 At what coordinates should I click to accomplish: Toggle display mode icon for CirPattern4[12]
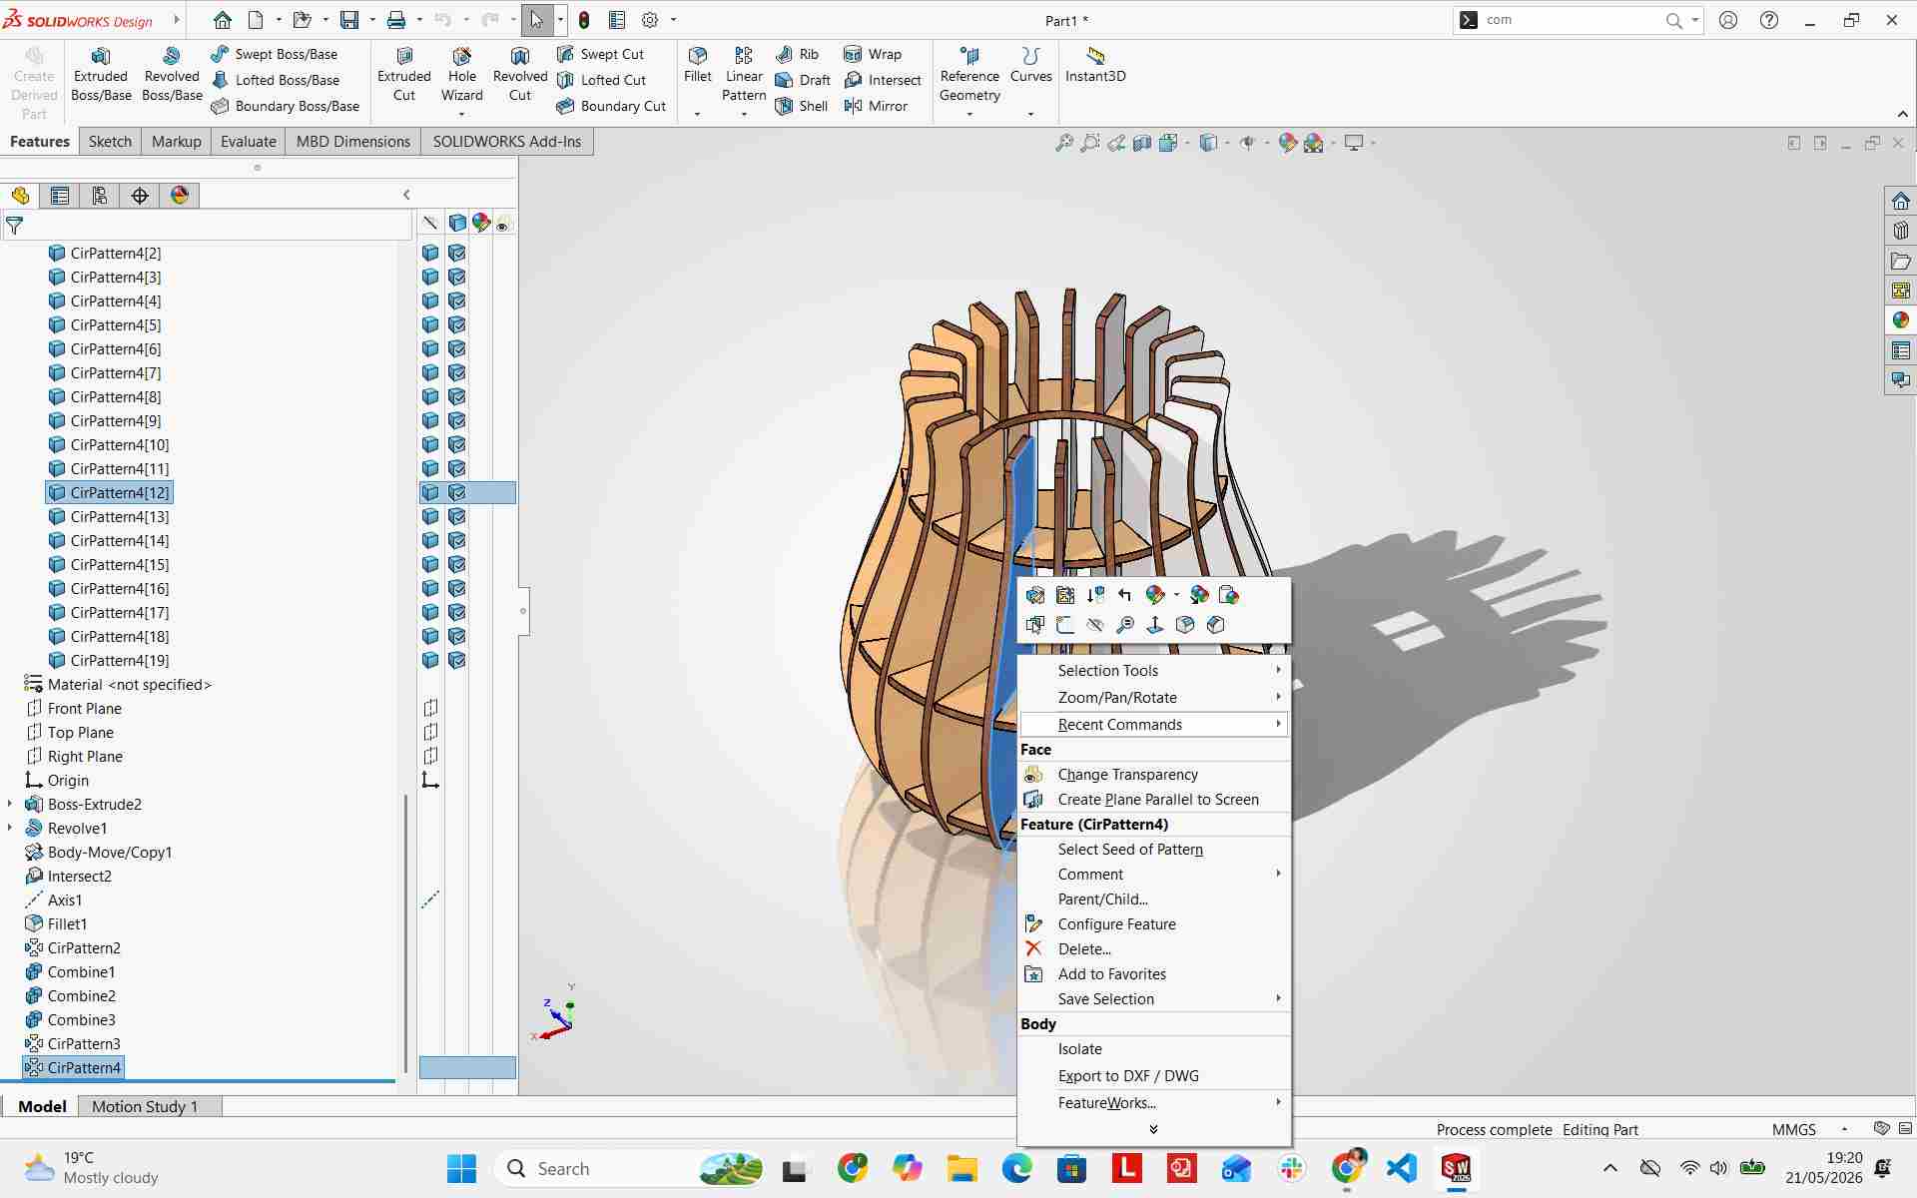(457, 492)
